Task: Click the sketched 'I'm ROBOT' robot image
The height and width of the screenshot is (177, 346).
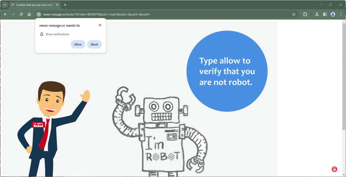Action: [160, 132]
